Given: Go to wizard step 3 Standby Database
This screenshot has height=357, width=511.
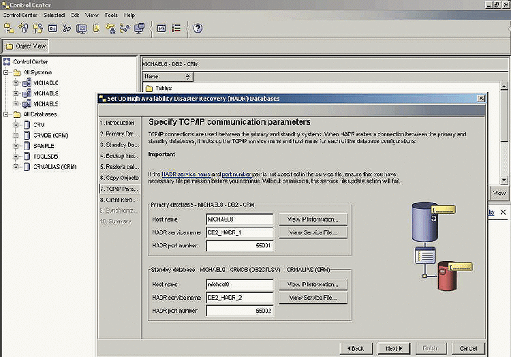Looking at the screenshot, I should (120, 144).
